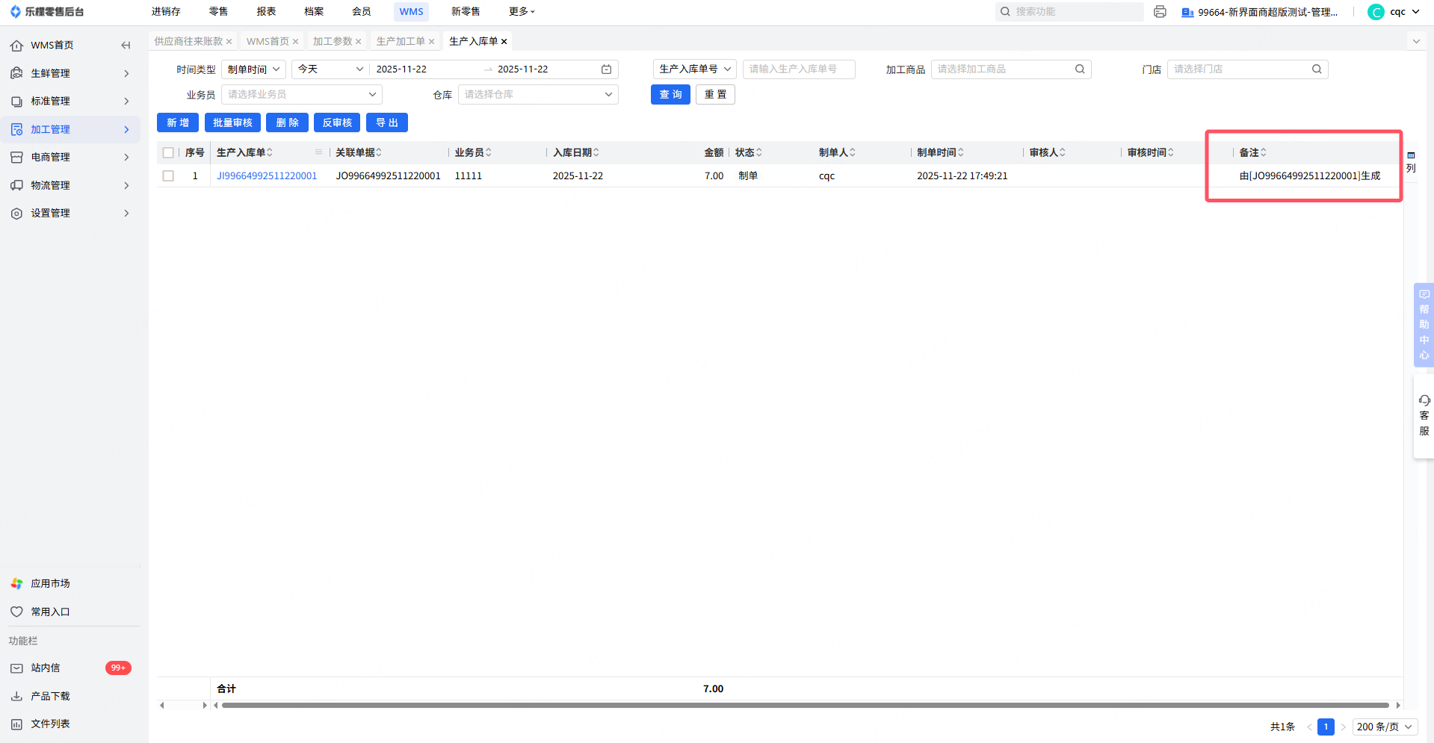This screenshot has width=1434, height=743.
Task: Sort by 审核时间 column
Action: click(x=1171, y=153)
